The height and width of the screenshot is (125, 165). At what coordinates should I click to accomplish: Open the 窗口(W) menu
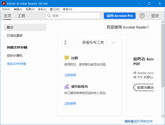coord(55,9)
